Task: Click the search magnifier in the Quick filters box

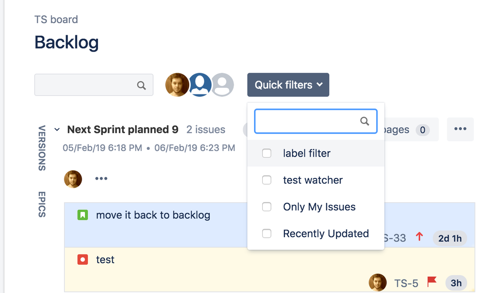Action: (365, 121)
